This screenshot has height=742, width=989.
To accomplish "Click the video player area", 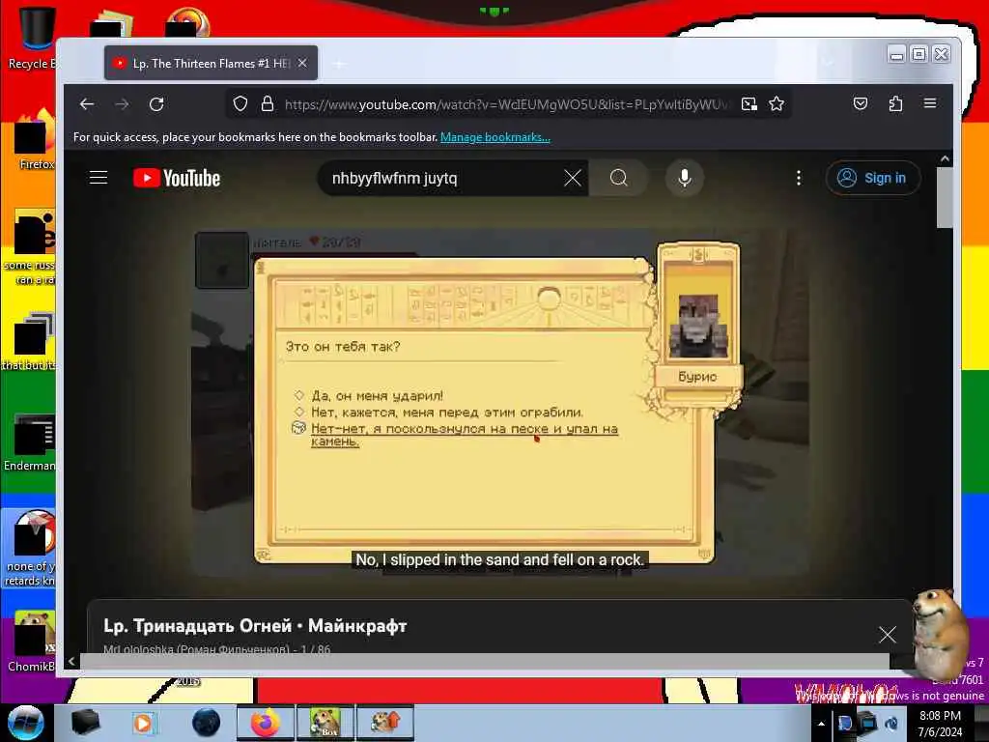I will pos(500,403).
